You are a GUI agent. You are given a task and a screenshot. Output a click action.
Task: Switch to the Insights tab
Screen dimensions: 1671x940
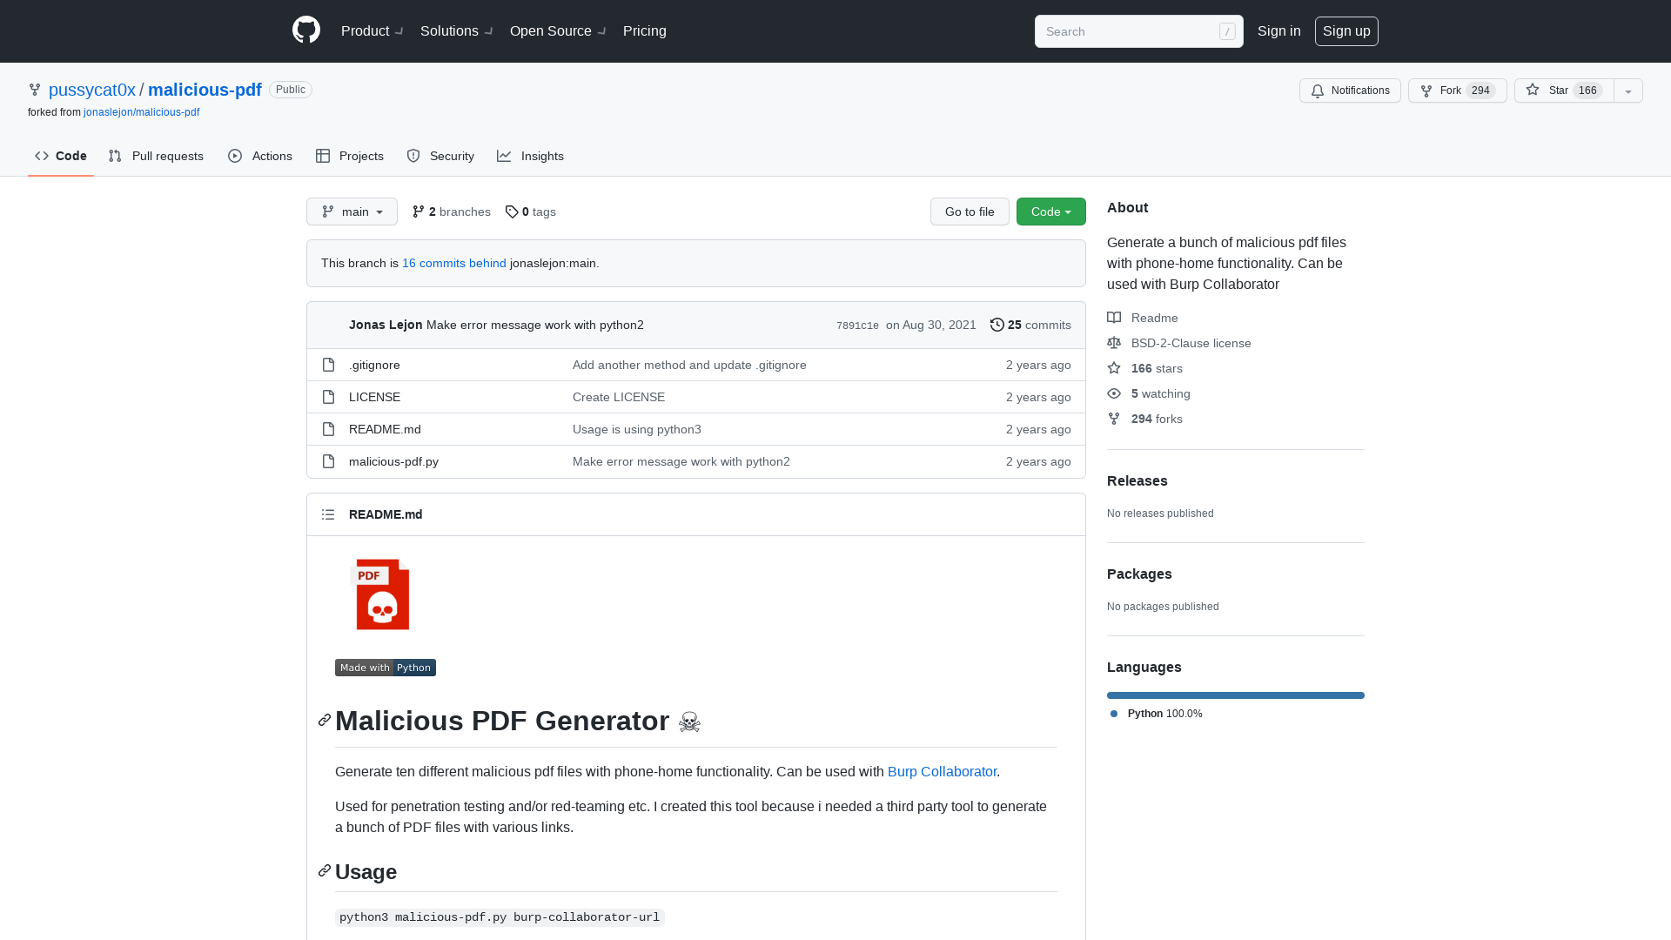click(530, 156)
